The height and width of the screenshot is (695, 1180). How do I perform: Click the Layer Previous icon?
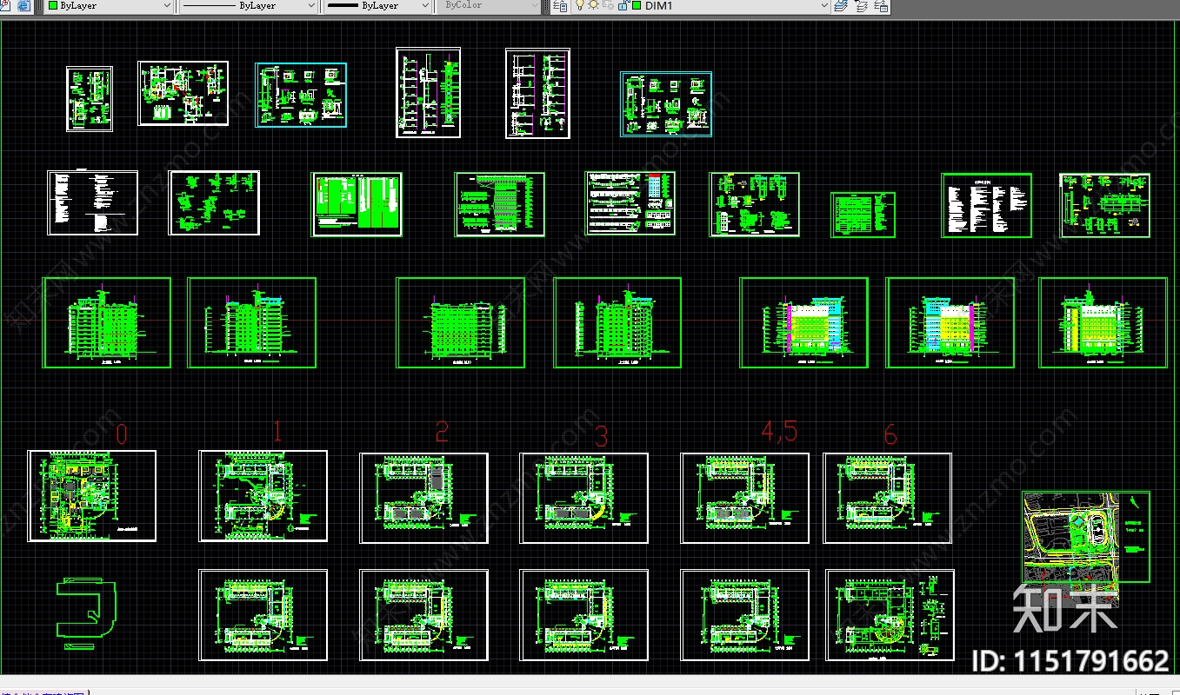862,5
